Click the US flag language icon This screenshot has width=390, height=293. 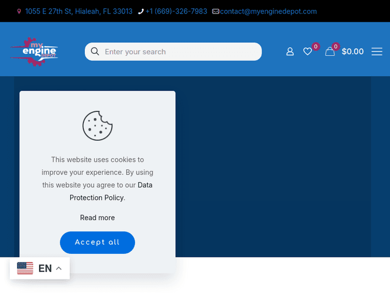(25, 269)
